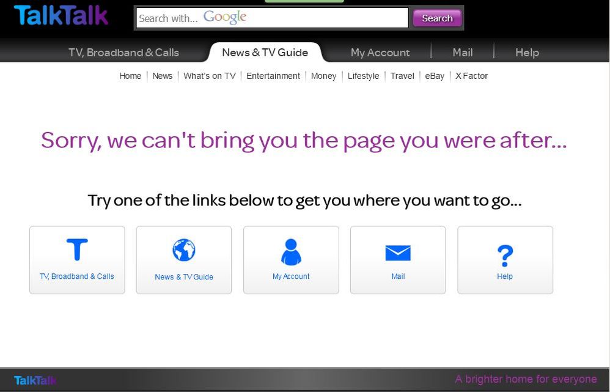610x392 pixels.
Task: Follow the Mail text link in the card
Action: coord(398,276)
